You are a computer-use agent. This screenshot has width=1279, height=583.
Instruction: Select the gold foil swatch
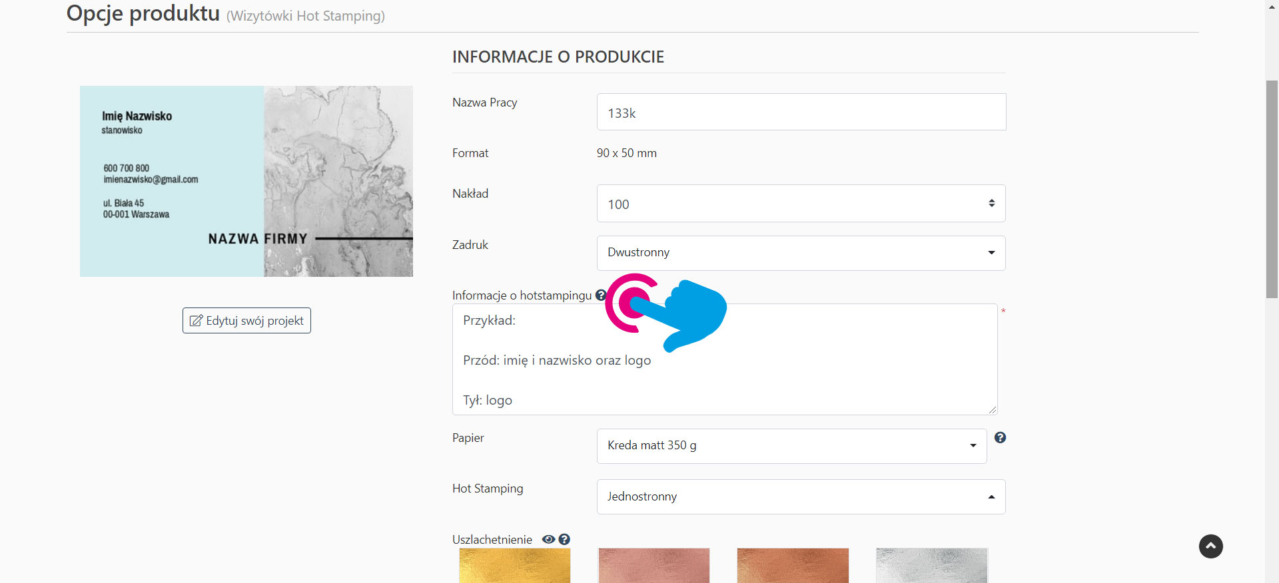tap(514, 566)
